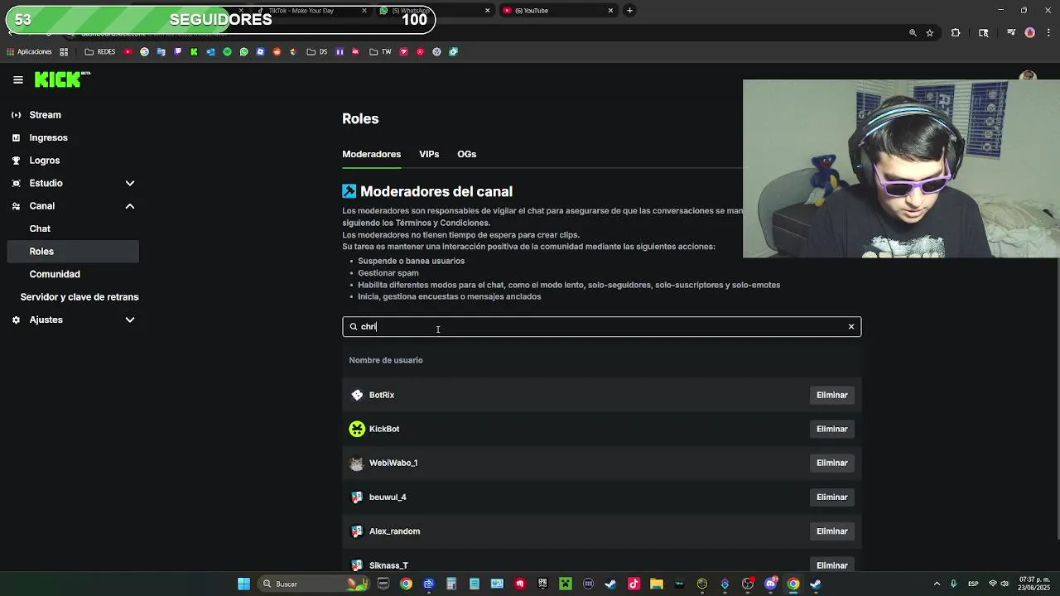Clear the search field with X

850,327
